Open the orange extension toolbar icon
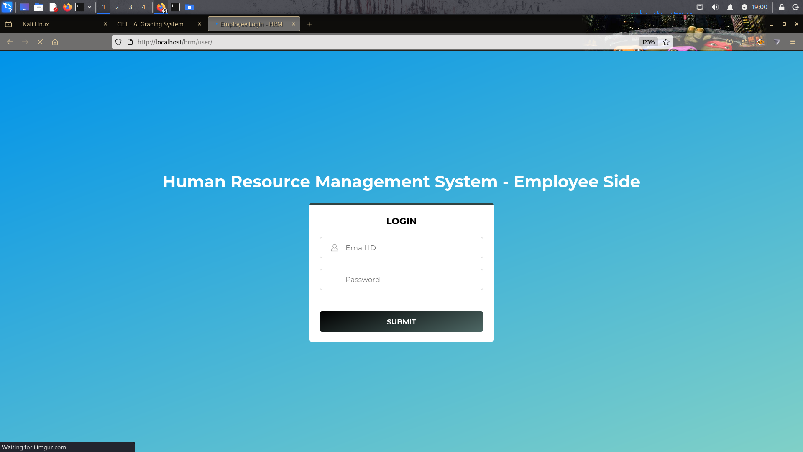The image size is (803, 452). coord(761,42)
